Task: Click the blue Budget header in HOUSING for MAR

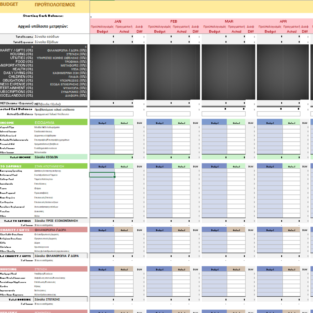Action: (214, 269)
